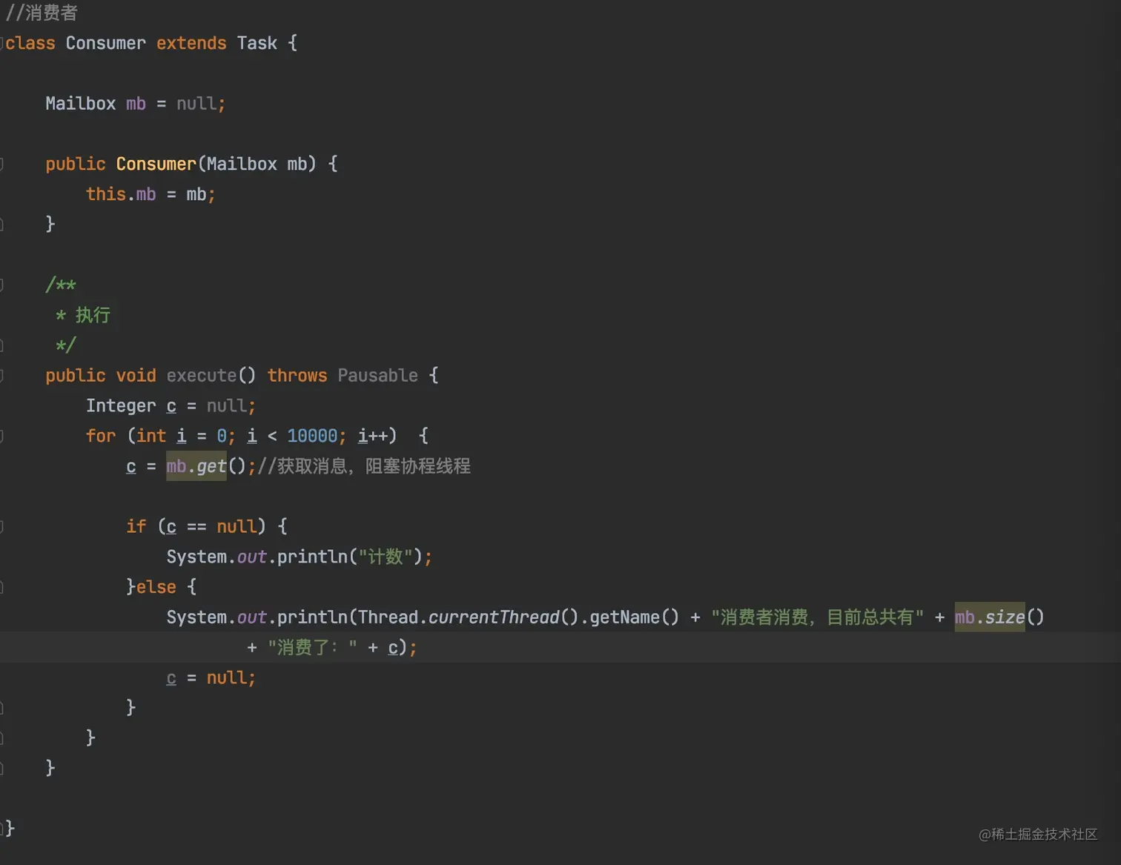This screenshot has width=1121, height=865.
Task: Click the "消费了：" string literal
Action: [x=312, y=648]
